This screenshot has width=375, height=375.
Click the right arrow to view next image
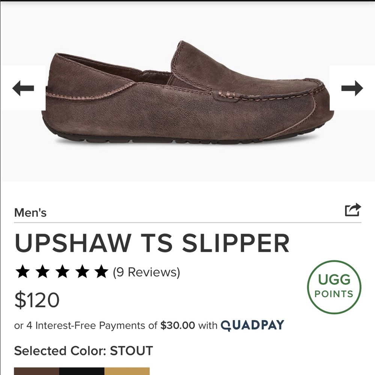coord(352,89)
